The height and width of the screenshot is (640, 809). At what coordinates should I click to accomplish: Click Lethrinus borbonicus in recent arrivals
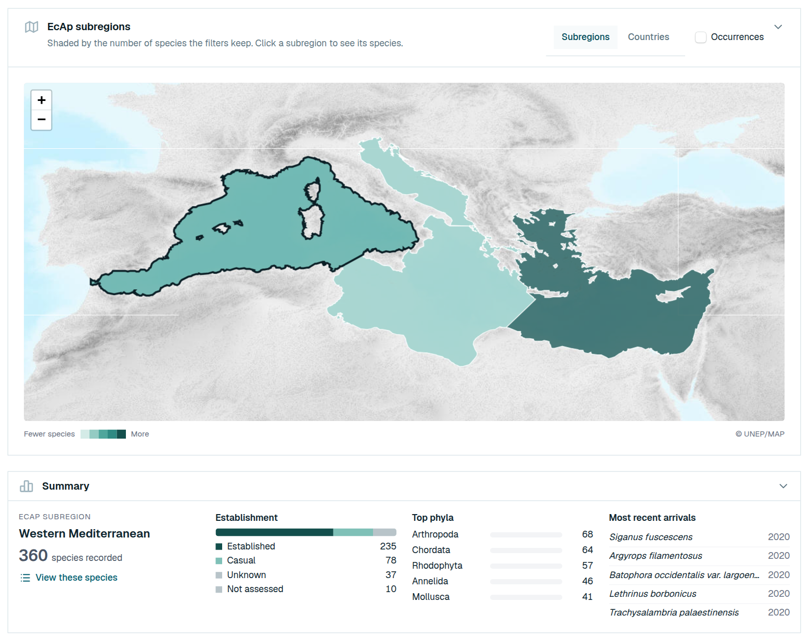tap(652, 594)
